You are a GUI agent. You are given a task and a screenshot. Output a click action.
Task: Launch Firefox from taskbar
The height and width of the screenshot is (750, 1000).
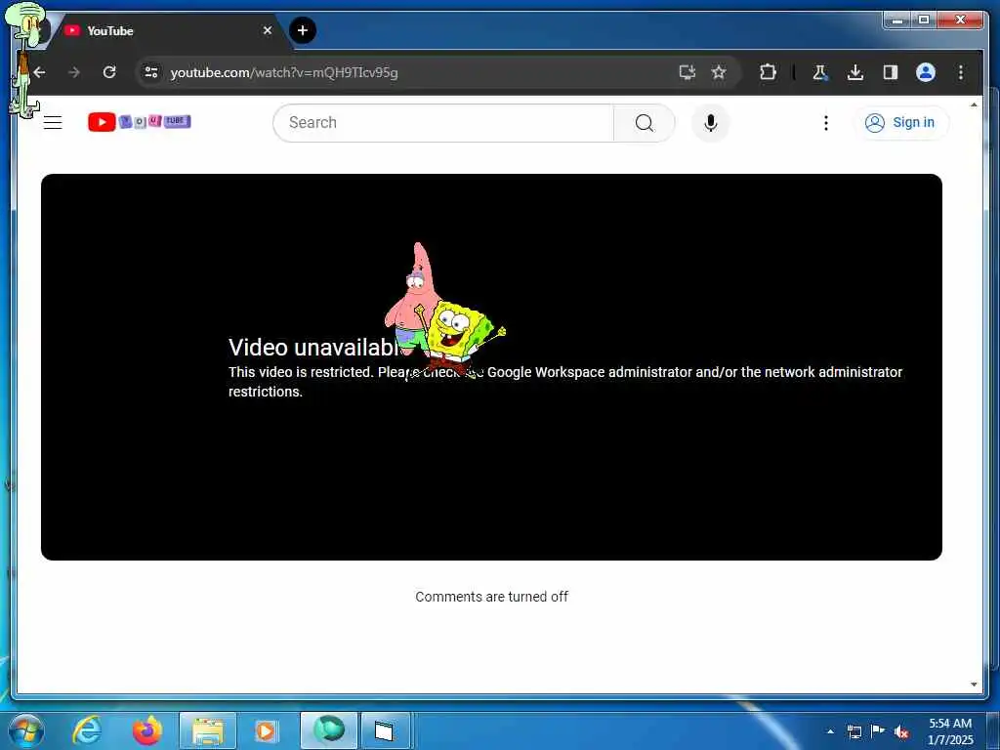tap(147, 730)
